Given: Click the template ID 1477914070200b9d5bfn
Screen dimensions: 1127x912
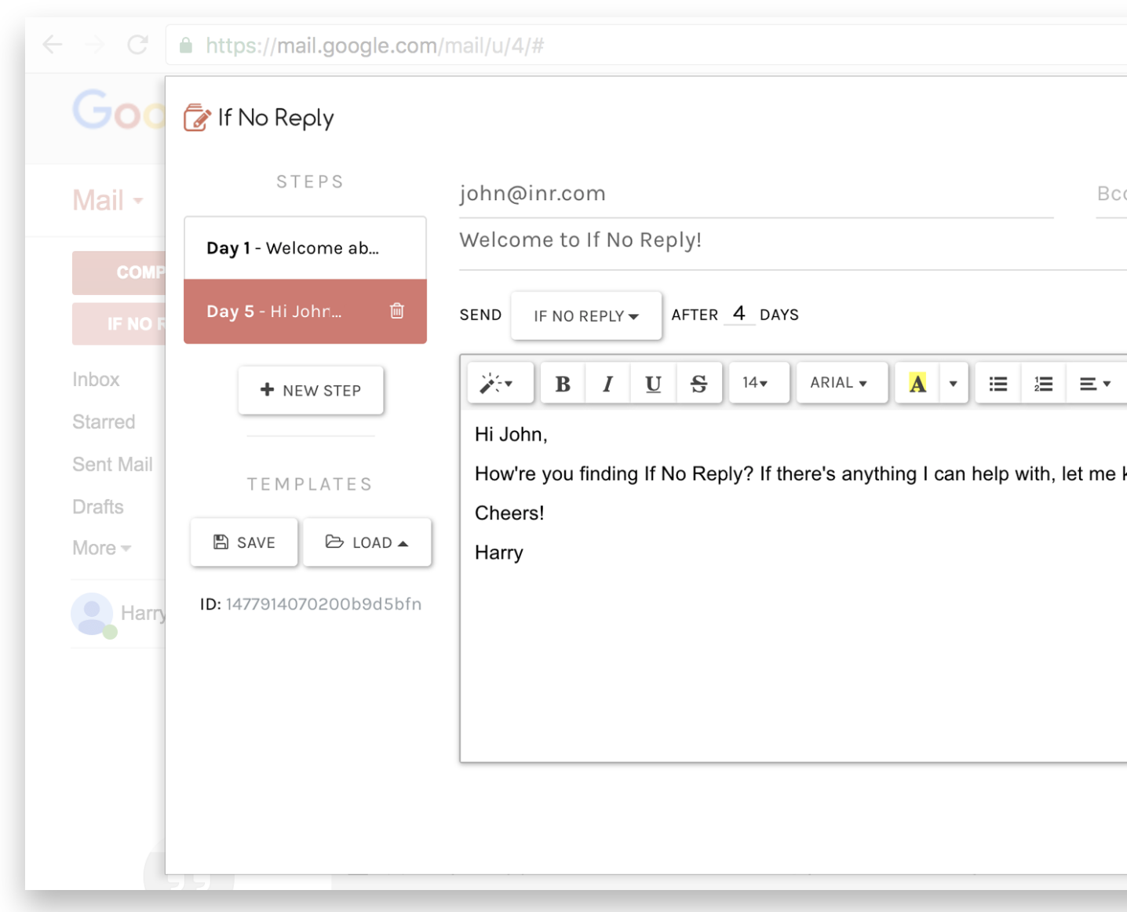Looking at the screenshot, I should [x=323, y=604].
